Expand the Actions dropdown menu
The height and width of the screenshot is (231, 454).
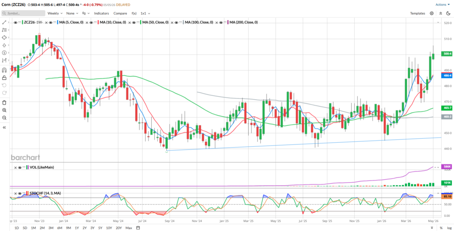pos(443,4)
